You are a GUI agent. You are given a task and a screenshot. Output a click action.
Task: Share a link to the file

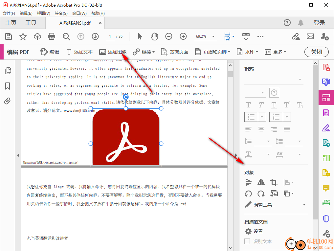click(296, 36)
